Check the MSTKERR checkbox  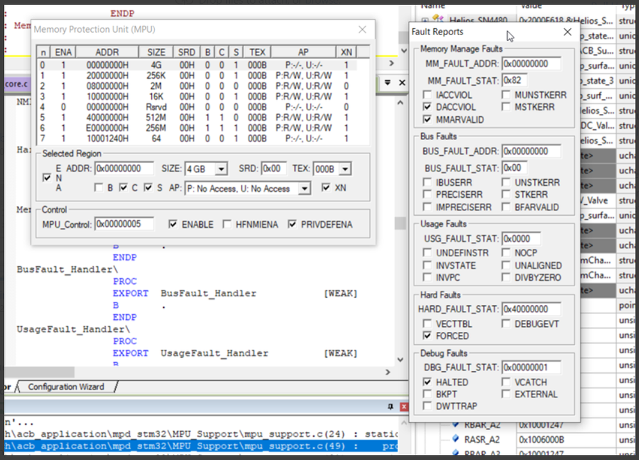[506, 107]
